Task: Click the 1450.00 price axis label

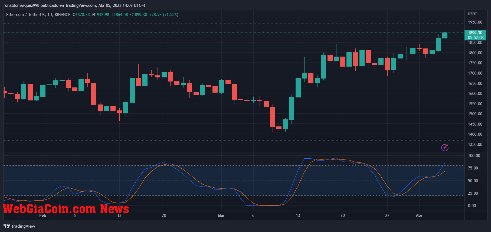Action: 475,124
